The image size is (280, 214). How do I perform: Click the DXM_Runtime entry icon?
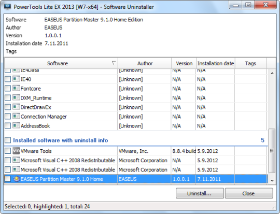click(x=16, y=97)
